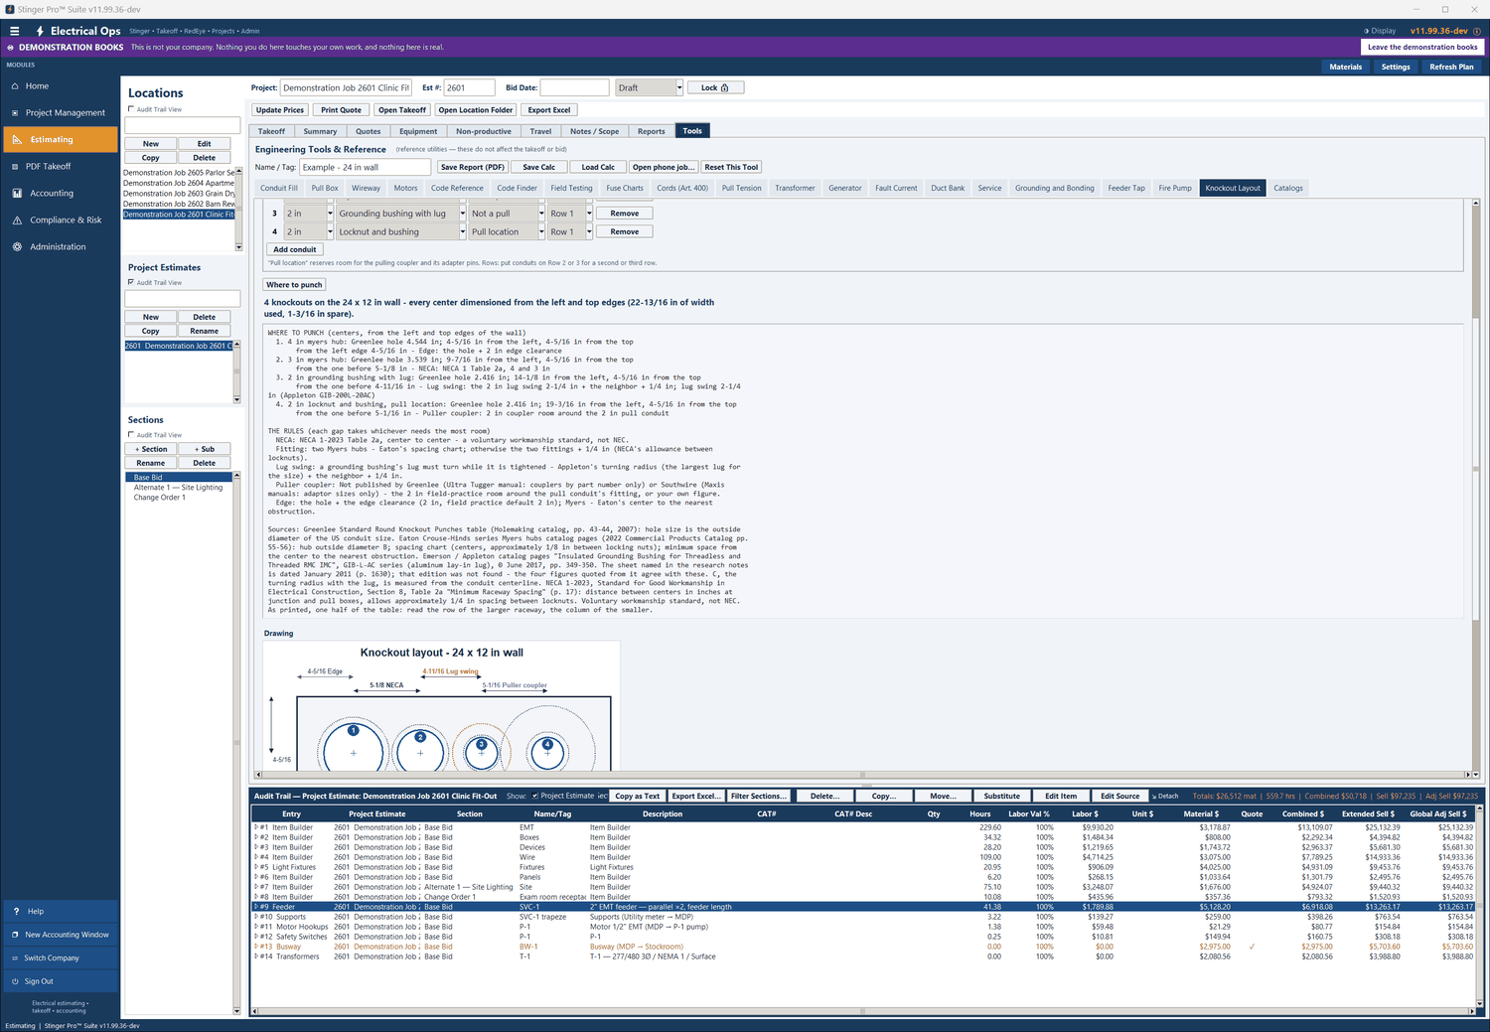Open the Equipment tab
This screenshot has height=1032, width=1490.
coord(418,131)
